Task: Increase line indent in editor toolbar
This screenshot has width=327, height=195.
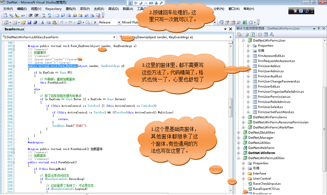Action: point(36,15)
